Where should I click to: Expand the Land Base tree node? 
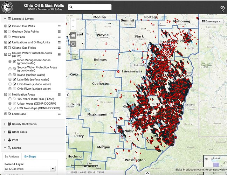(x=6, y=114)
